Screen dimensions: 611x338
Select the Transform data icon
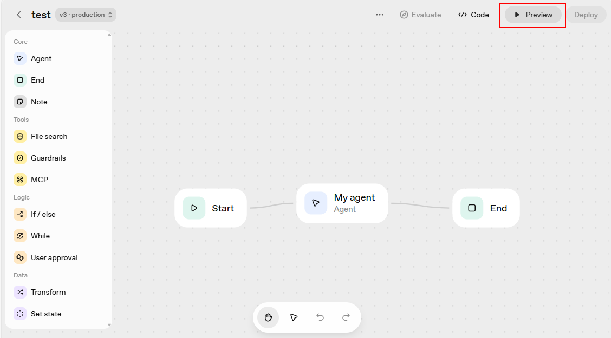click(20, 292)
